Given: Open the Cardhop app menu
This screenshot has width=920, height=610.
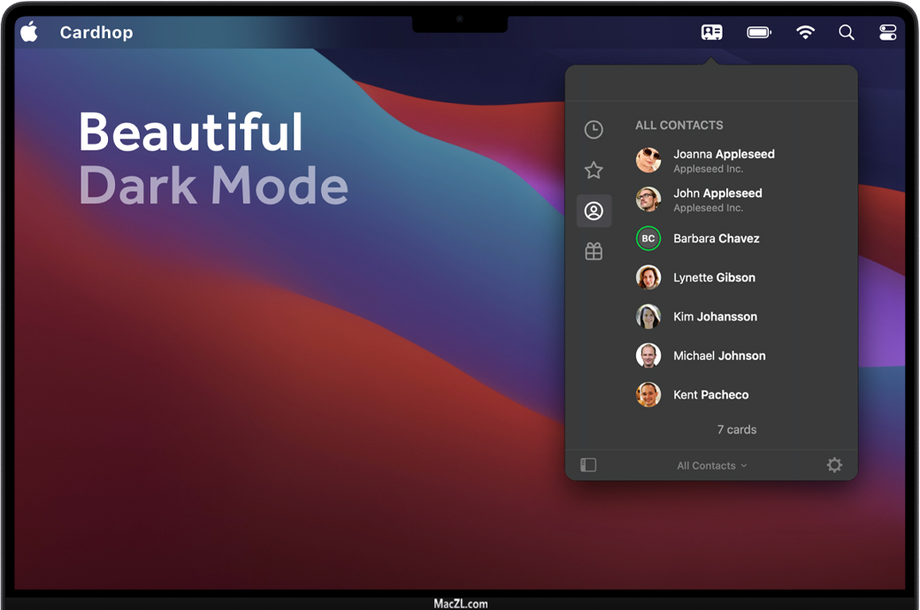Looking at the screenshot, I should 96,33.
